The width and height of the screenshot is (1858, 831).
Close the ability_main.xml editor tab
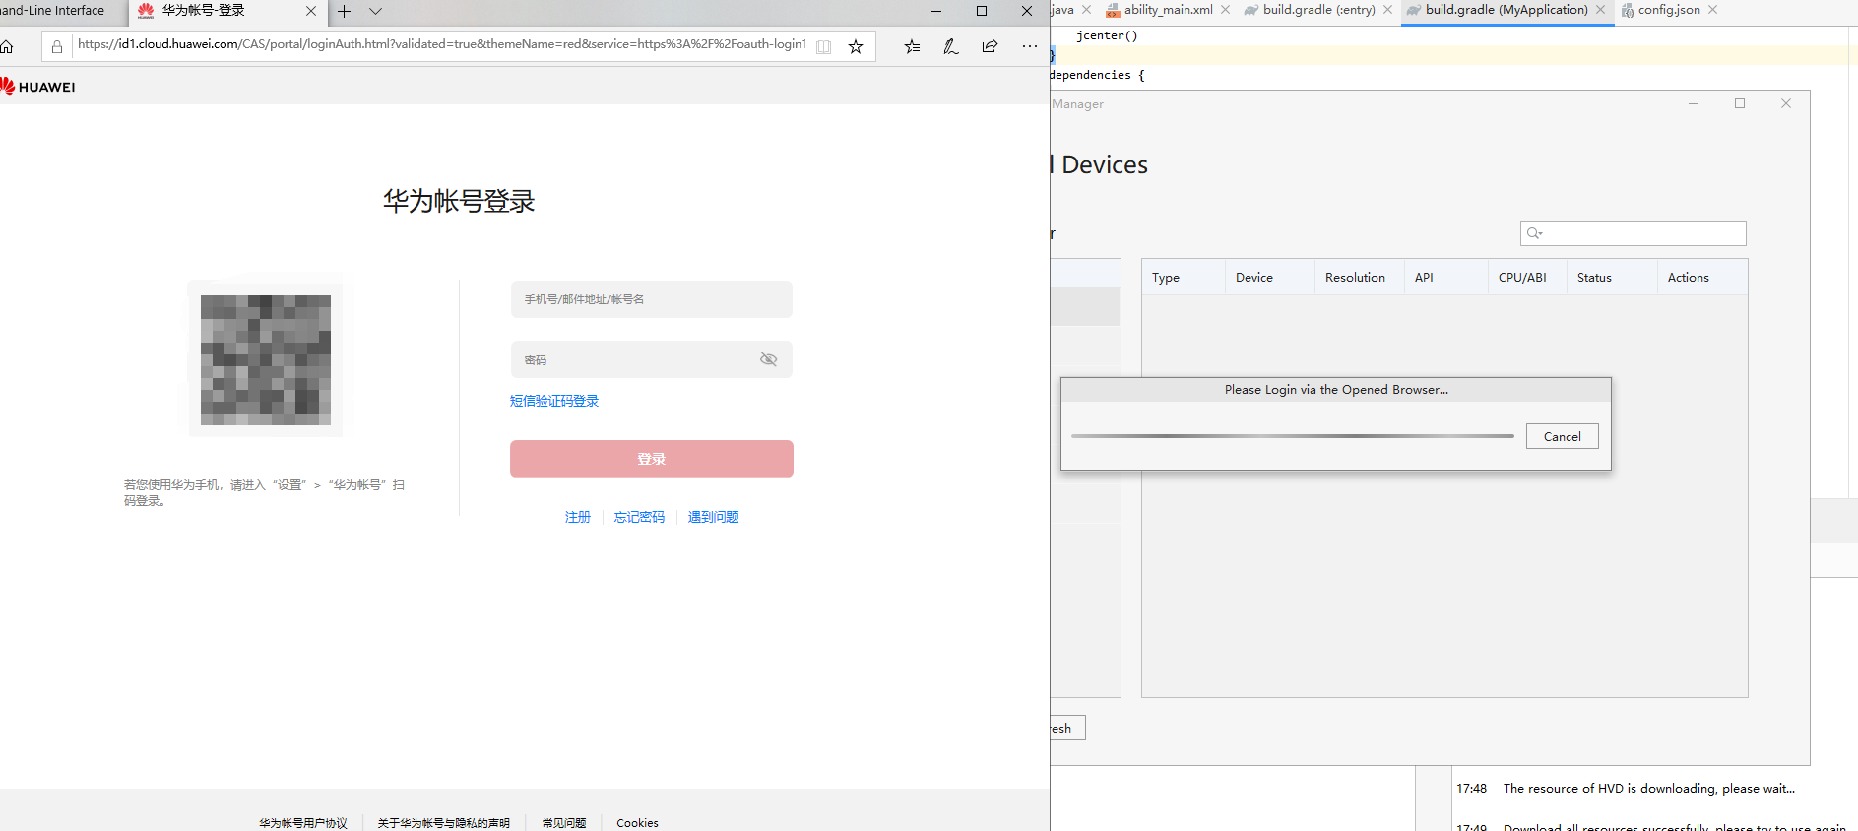(1225, 10)
